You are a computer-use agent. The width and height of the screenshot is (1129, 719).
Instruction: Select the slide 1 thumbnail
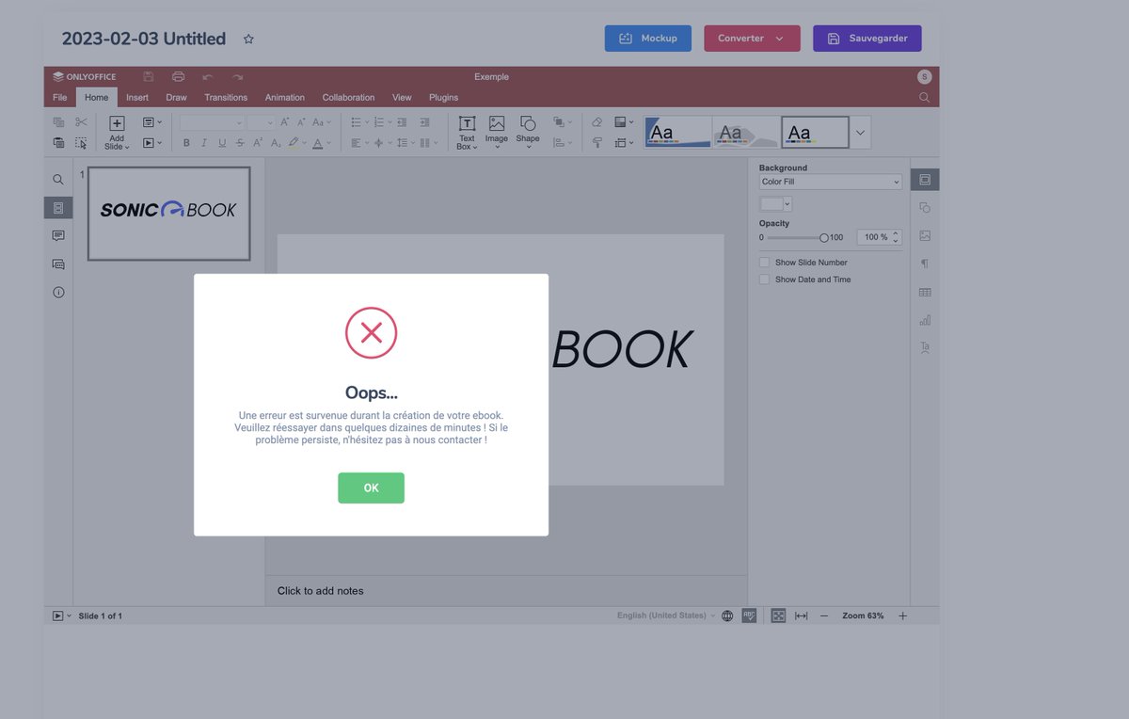168,214
